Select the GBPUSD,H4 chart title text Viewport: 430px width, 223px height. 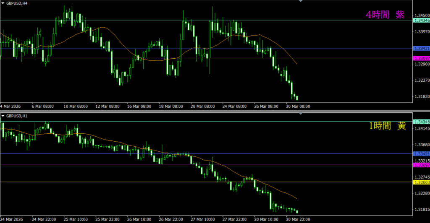click(x=17, y=3)
